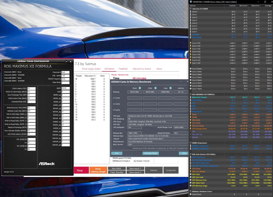Click the clock icon beside GPU Clock row
Image resolution: width=273 pixels, height=197 pixels.
(190, 174)
